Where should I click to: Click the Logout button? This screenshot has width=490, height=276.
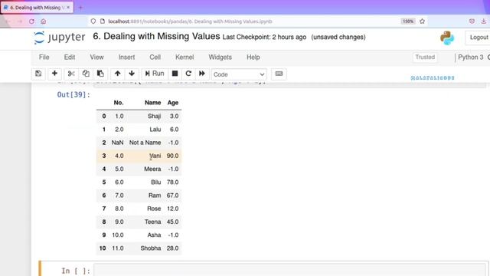479,38
